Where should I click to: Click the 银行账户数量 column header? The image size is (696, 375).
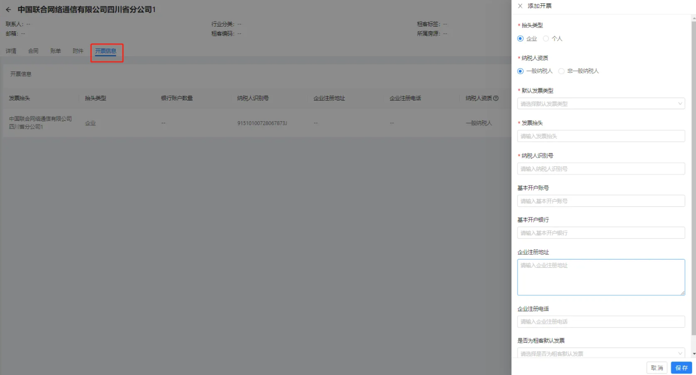pos(177,98)
